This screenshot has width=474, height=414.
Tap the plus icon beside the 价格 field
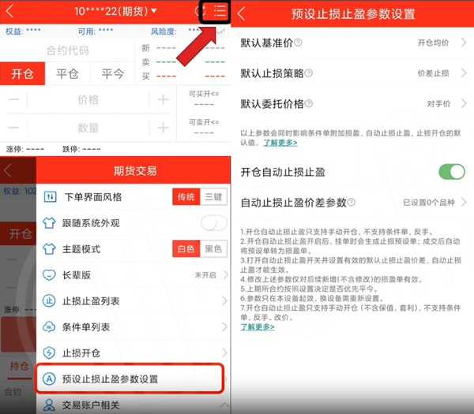coord(163,99)
